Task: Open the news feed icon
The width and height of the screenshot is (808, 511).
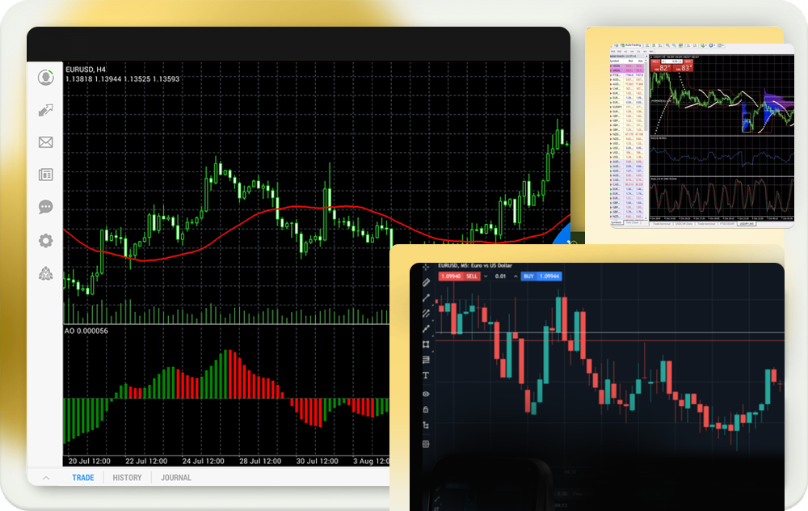Action: tap(45, 175)
